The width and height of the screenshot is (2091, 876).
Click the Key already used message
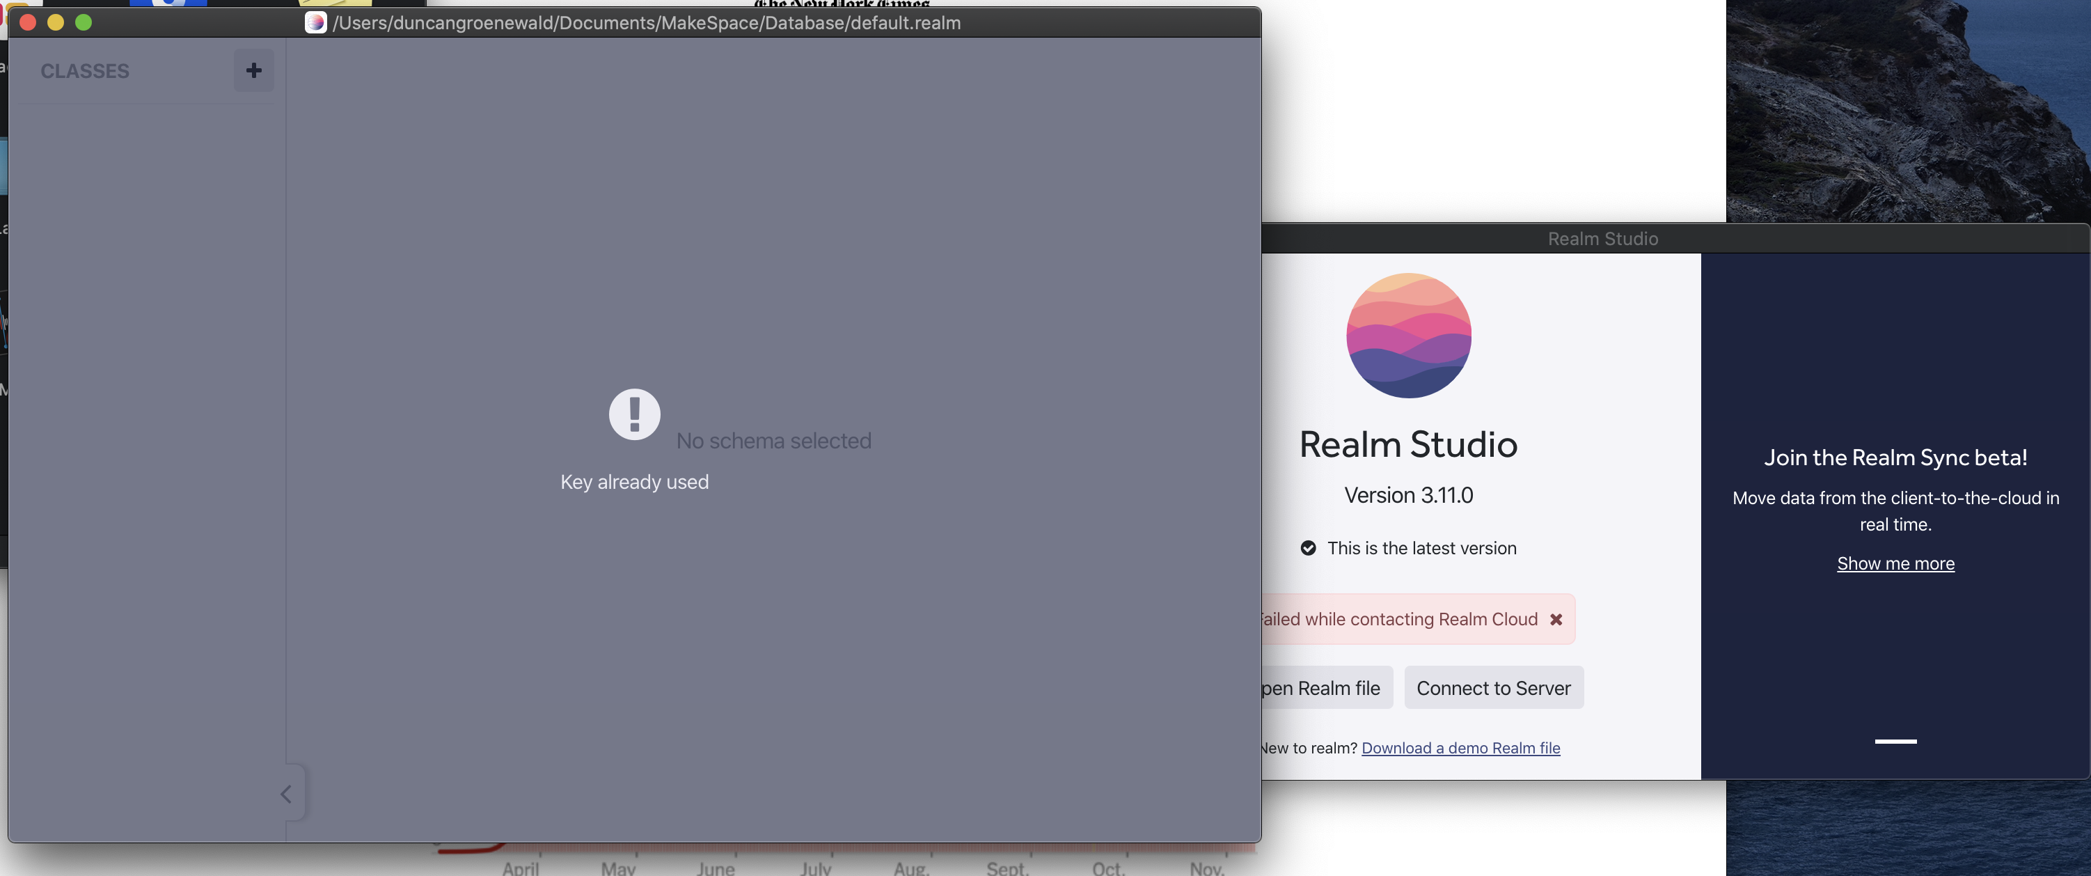coord(634,480)
